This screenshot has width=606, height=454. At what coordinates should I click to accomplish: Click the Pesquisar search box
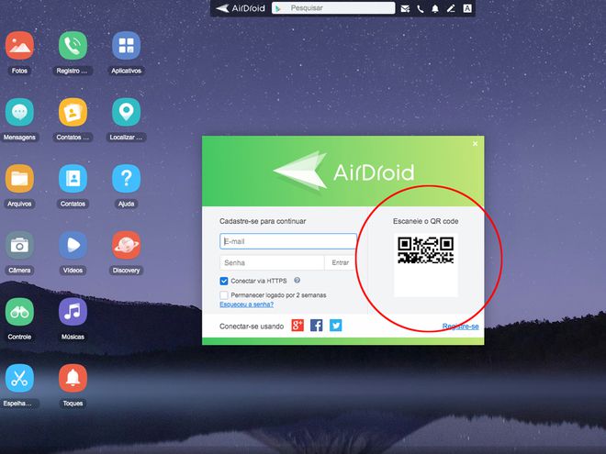tap(333, 7)
